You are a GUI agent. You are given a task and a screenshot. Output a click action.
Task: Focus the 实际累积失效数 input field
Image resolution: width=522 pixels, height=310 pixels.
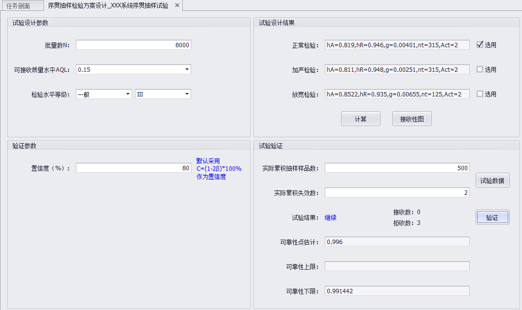click(x=397, y=192)
